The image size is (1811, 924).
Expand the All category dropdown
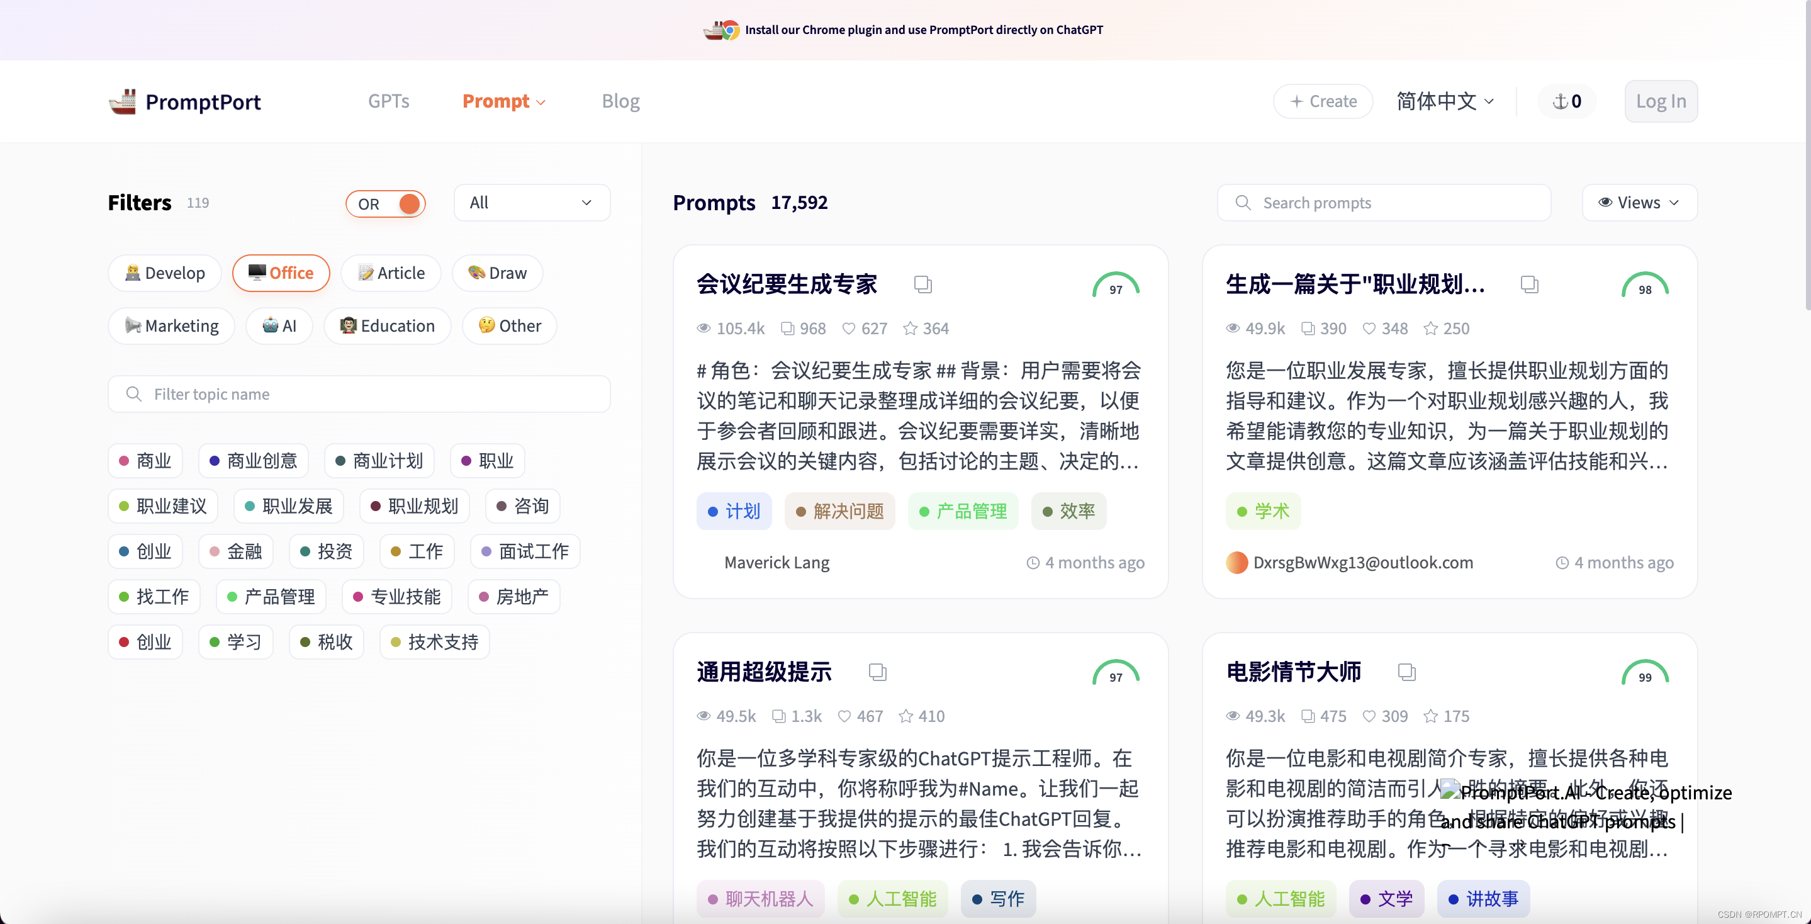point(529,201)
